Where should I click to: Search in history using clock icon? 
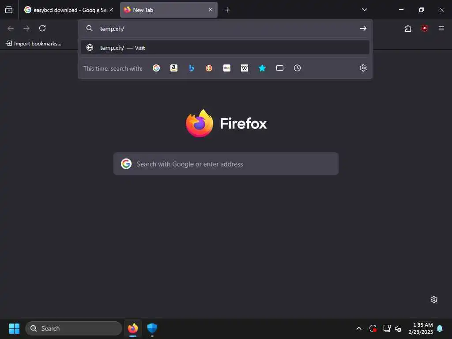297,68
